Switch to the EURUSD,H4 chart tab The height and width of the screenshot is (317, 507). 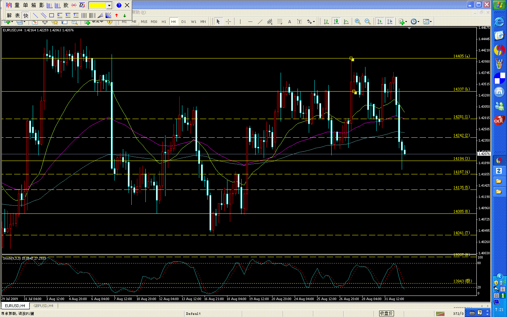15,306
